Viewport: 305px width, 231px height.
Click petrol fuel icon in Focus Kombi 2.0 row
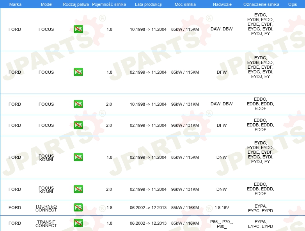(x=78, y=189)
